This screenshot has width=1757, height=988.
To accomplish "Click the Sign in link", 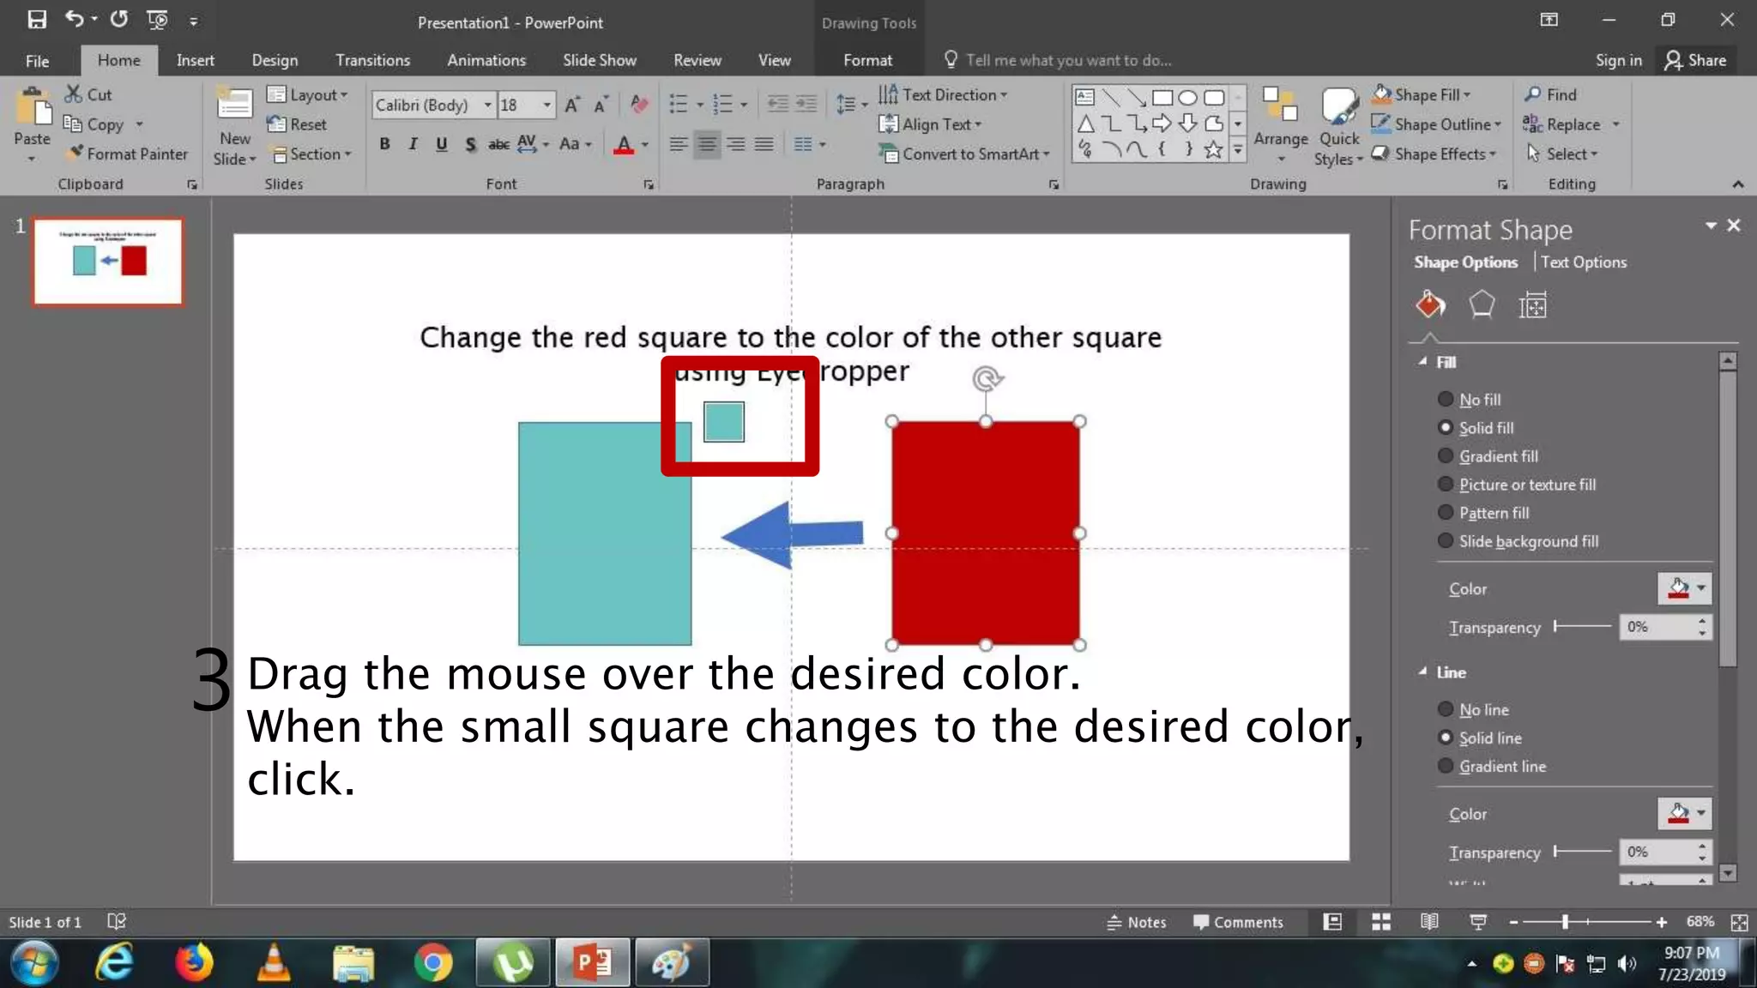I will (x=1618, y=60).
